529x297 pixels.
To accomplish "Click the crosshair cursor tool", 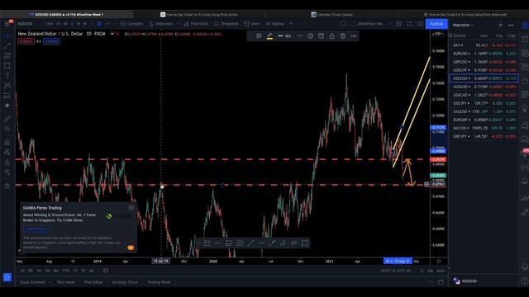I will [x=7, y=36].
